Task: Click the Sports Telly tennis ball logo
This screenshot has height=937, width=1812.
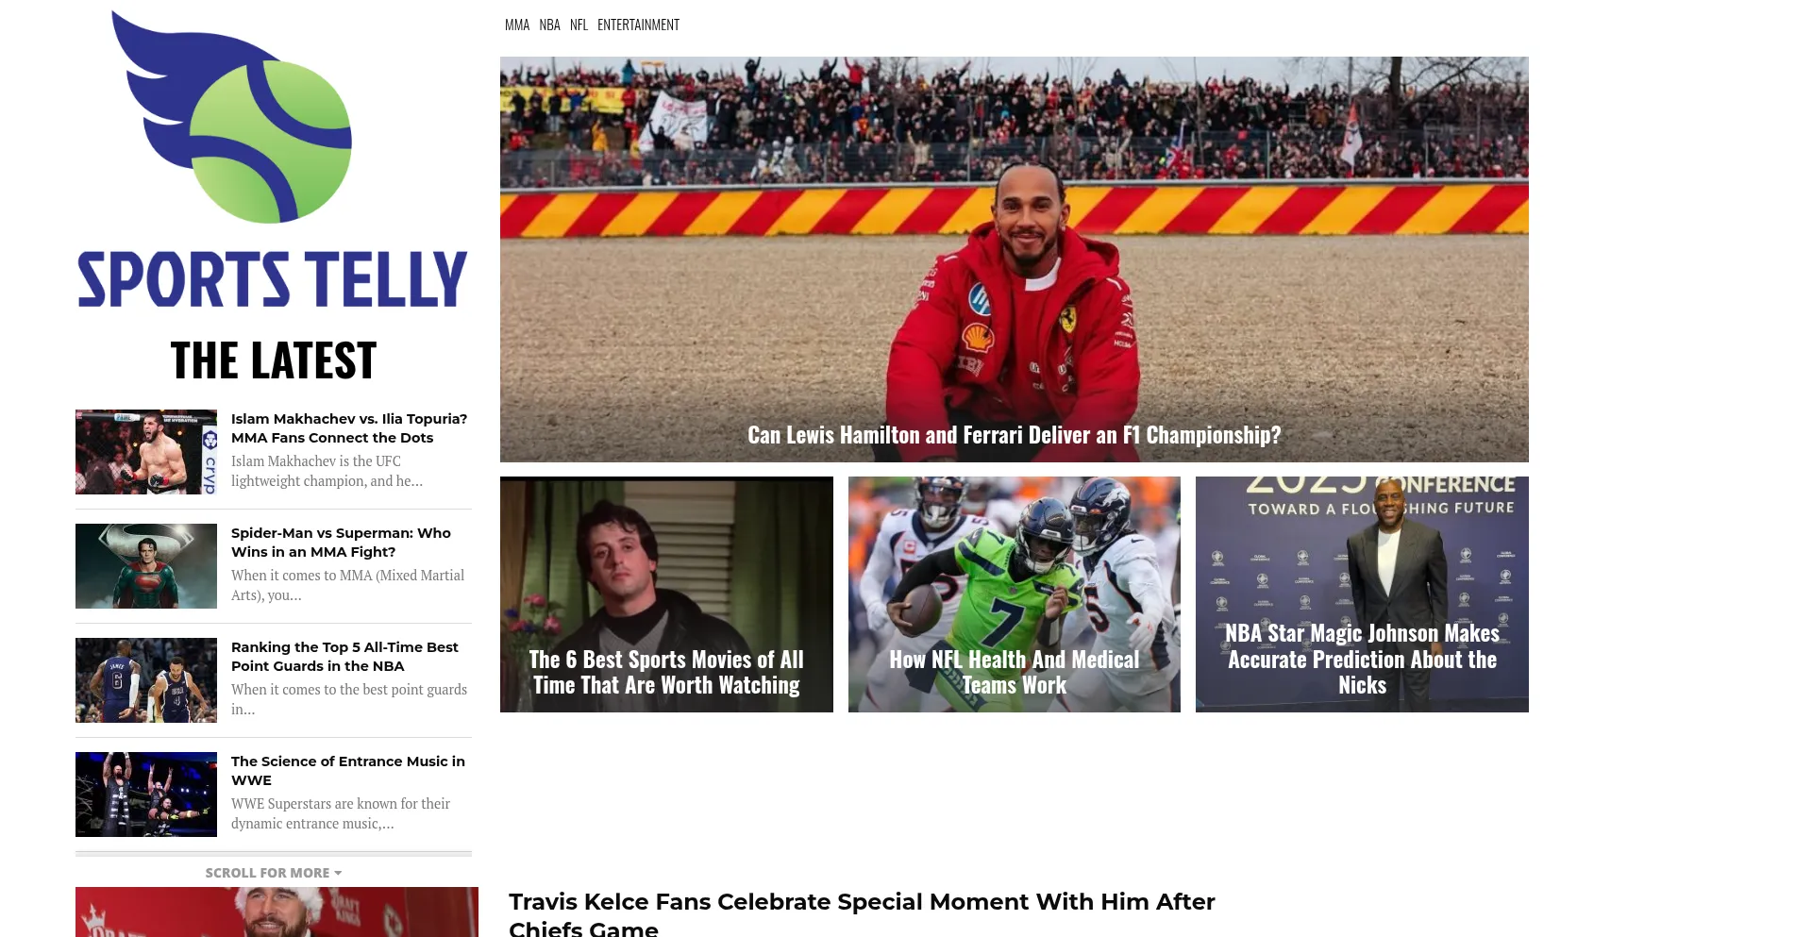Action: [272, 159]
